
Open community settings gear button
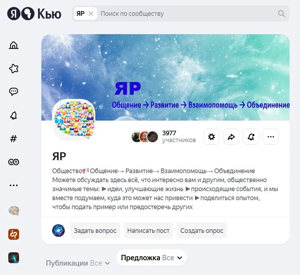pos(211,137)
